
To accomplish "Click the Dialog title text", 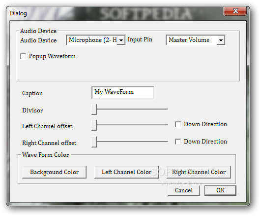I will tap(18, 13).
